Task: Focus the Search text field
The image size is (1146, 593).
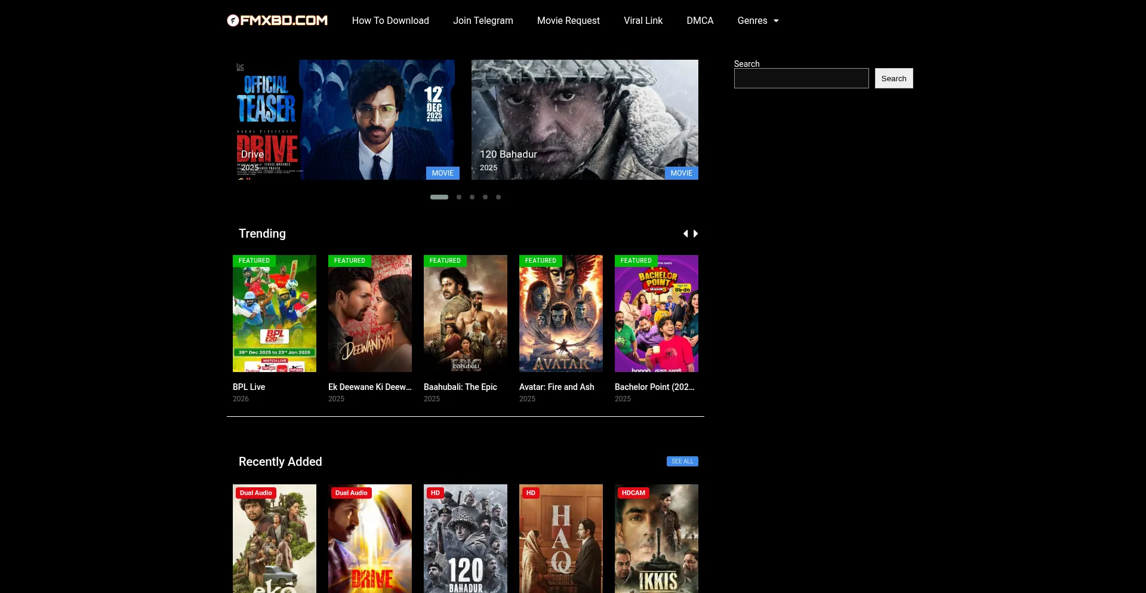Action: click(801, 78)
